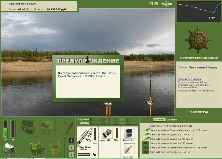The height and width of the screenshot is (159, 222).
Task: Select the Tiger Shark rod image
Action: coord(85,136)
